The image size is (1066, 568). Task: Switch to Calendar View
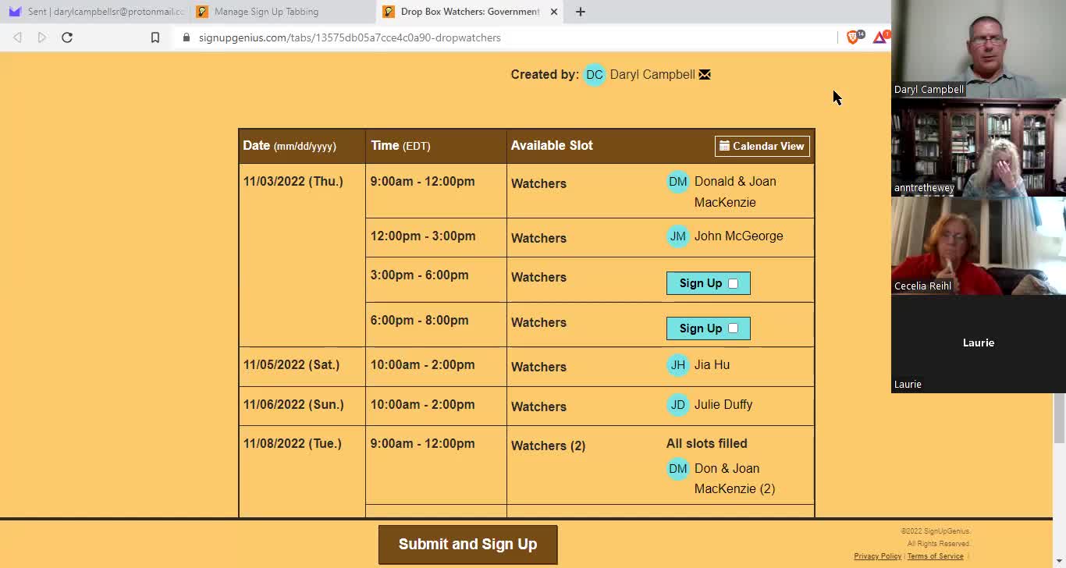pyautogui.click(x=762, y=146)
